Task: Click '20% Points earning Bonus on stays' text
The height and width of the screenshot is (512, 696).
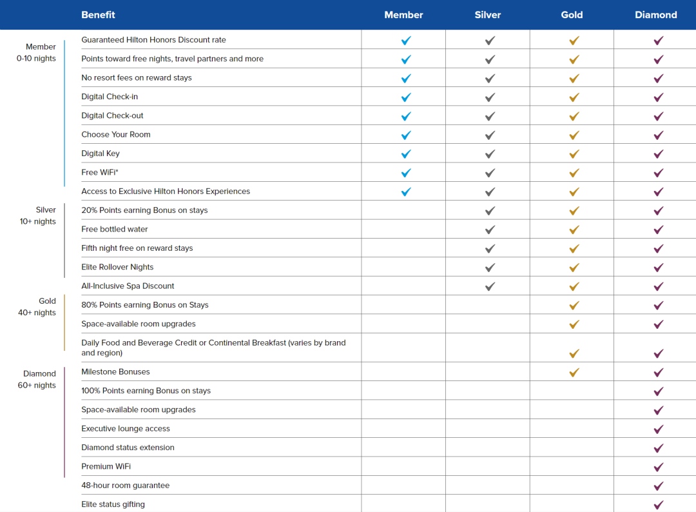Action: [145, 210]
